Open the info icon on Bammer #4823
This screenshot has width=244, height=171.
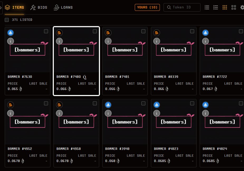pyautogui.click(x=157, y=113)
